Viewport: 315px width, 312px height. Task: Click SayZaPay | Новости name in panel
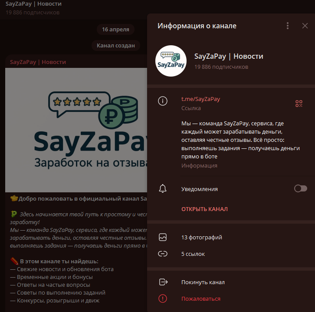(x=229, y=56)
